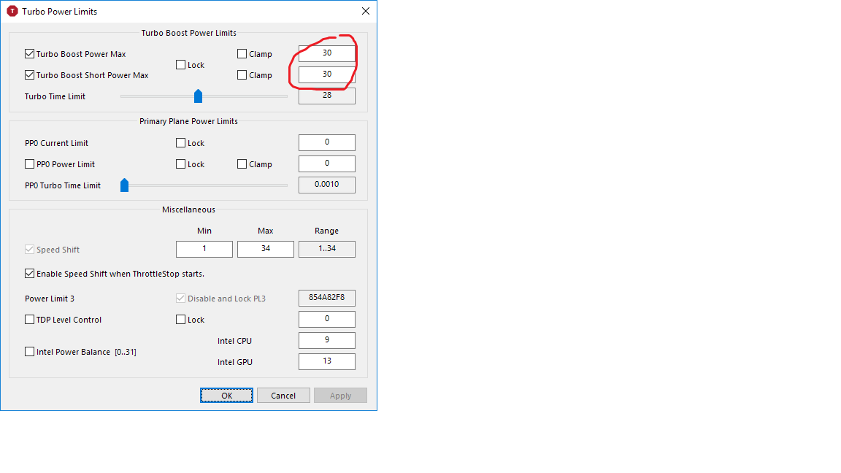Viewport: 841px width, 473px height.
Task: Click the Power Limit 3 value 854A82F8
Action: point(326,298)
